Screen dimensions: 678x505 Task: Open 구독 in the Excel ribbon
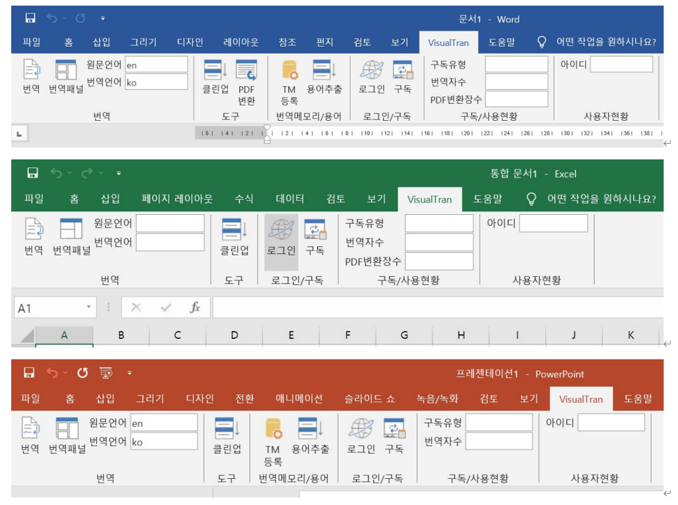click(x=315, y=237)
